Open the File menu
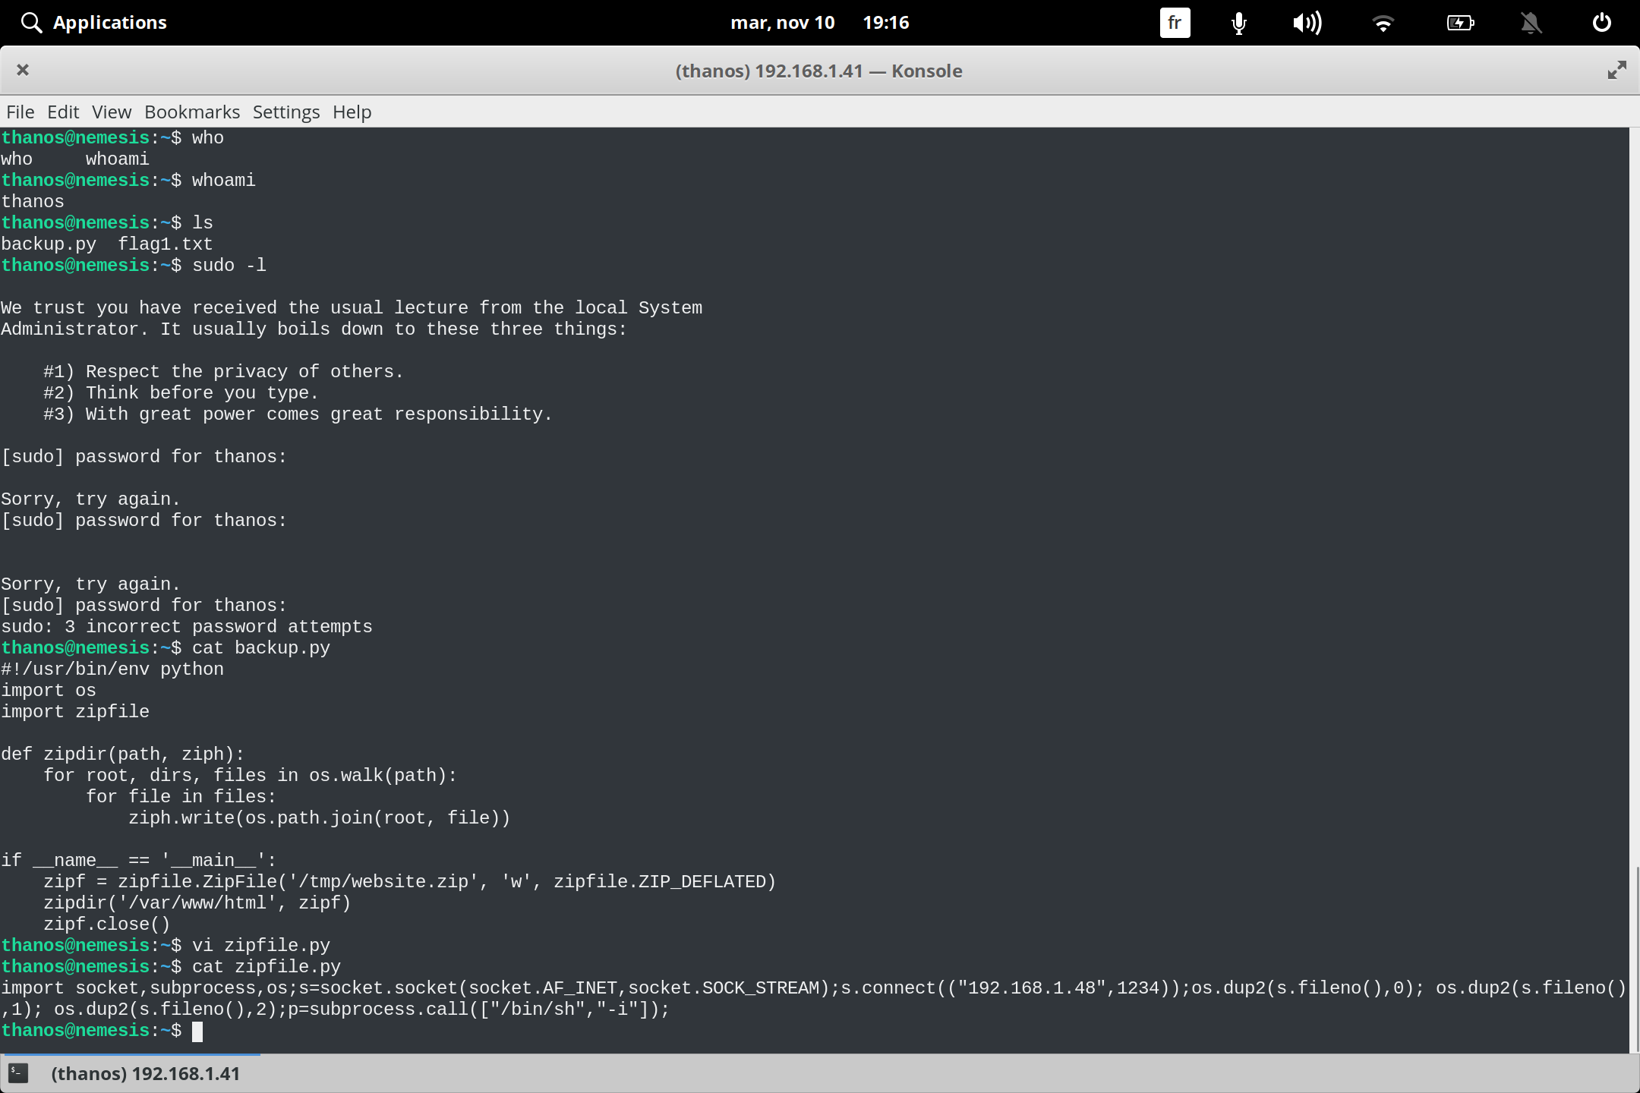 tap(20, 112)
